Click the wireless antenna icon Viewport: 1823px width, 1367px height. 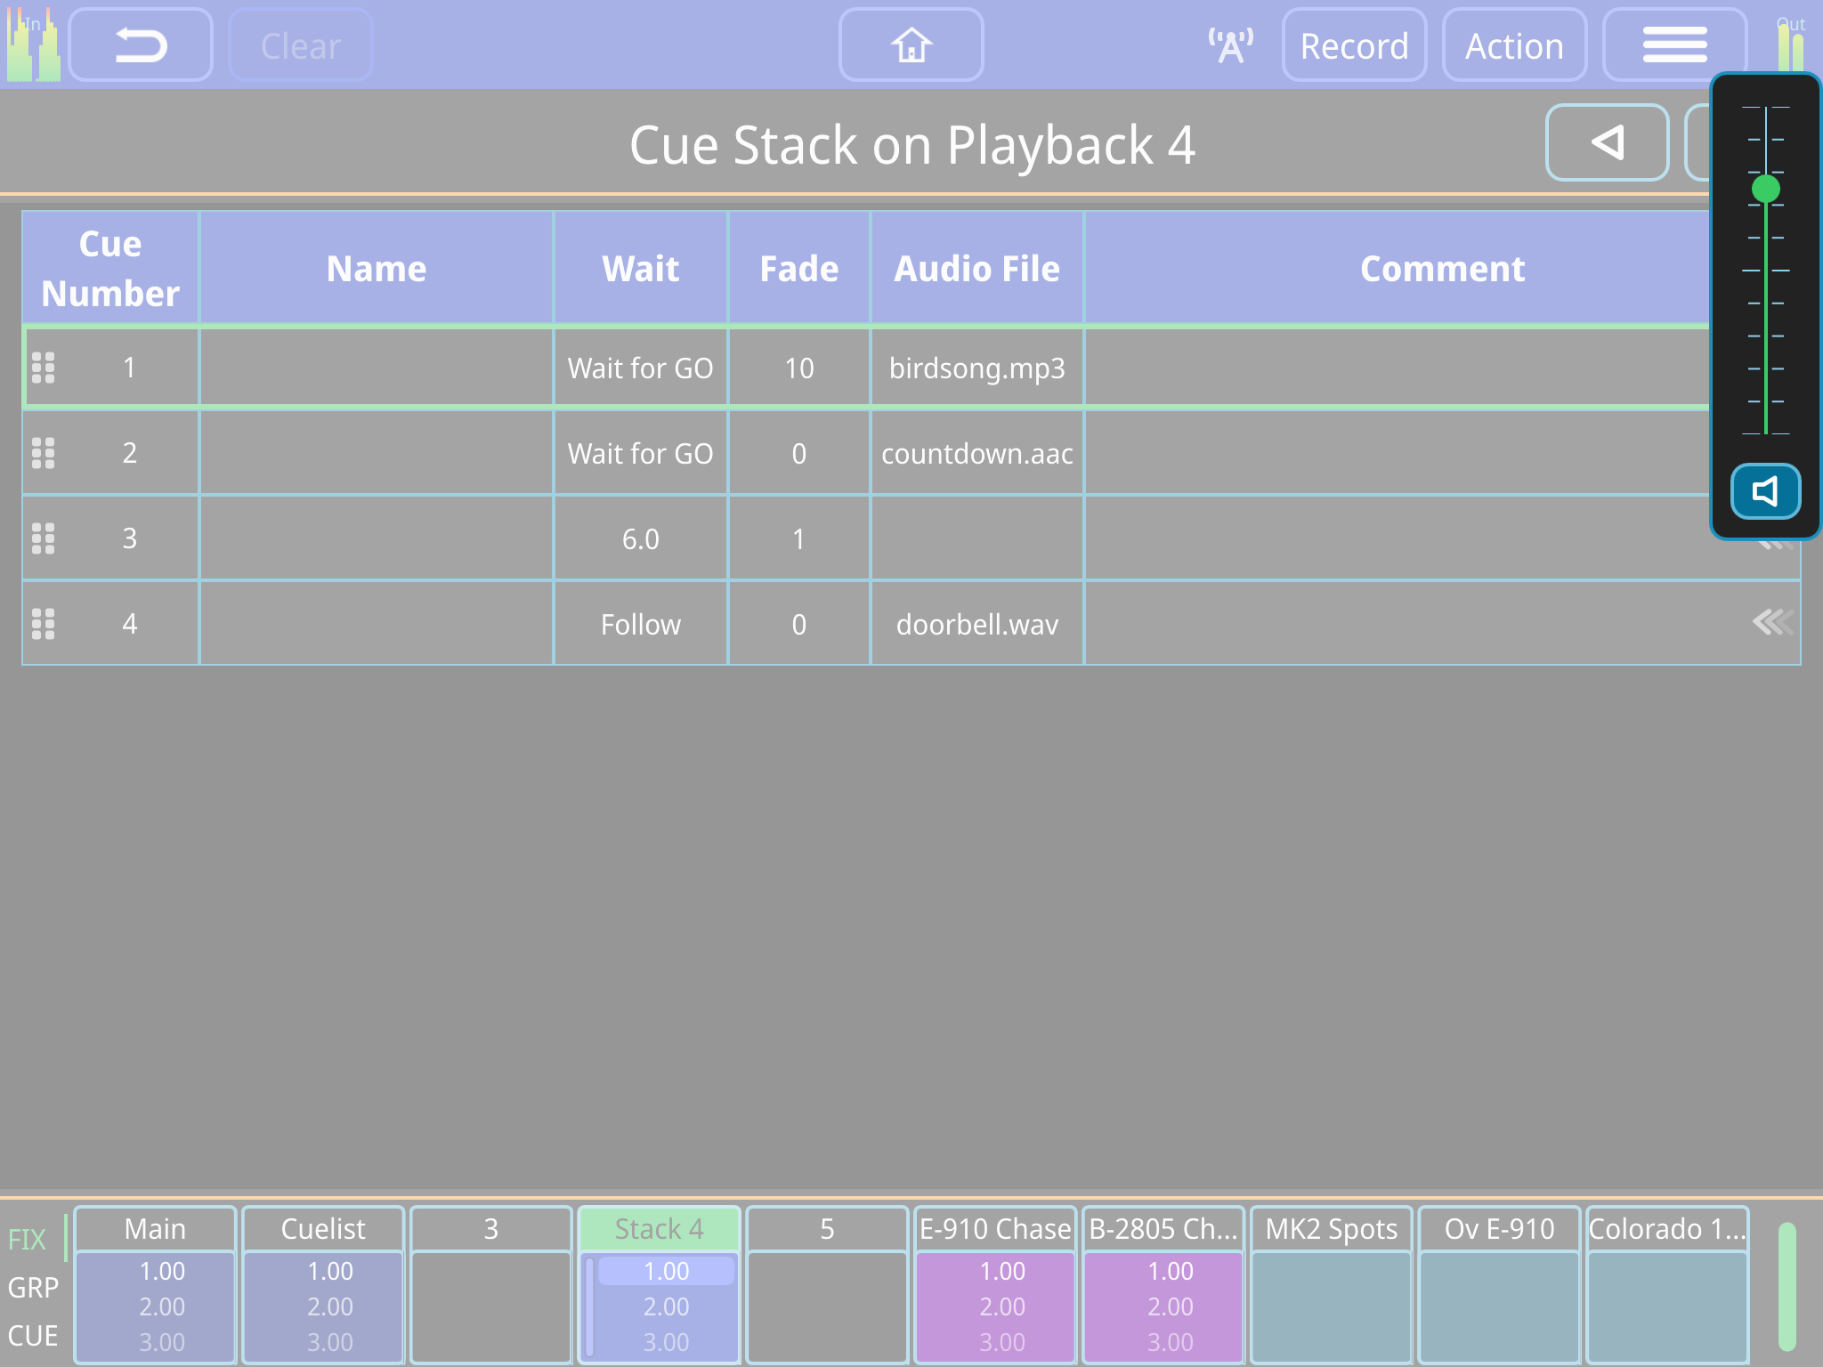coord(1230,45)
